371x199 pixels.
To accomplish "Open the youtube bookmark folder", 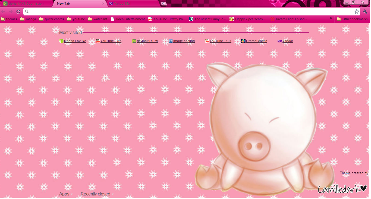I will pos(76,19).
